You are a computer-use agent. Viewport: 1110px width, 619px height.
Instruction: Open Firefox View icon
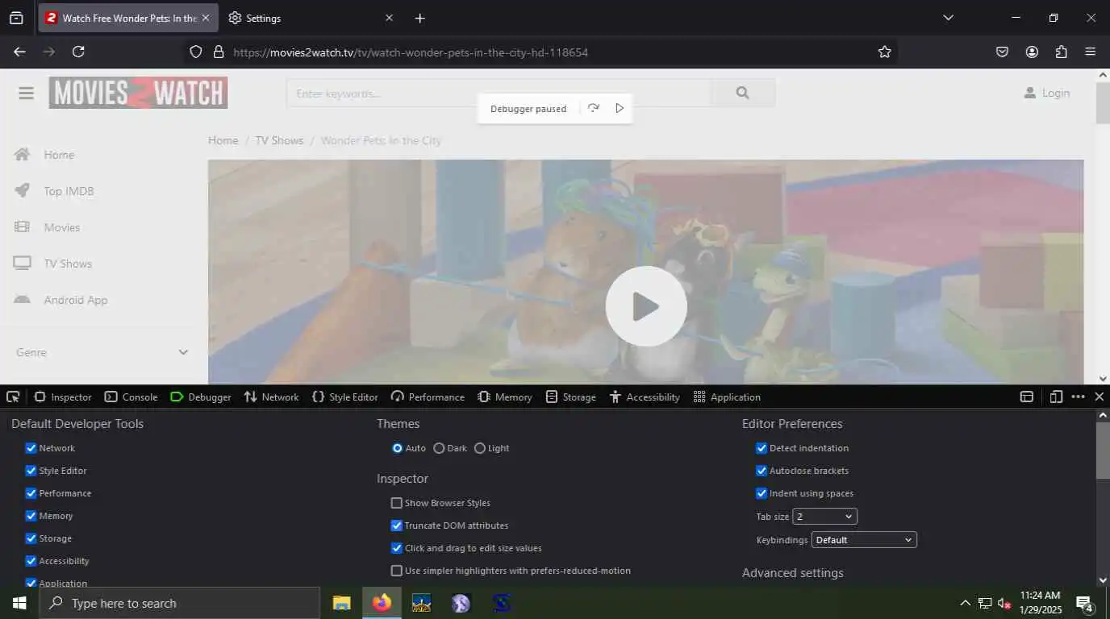(x=16, y=18)
